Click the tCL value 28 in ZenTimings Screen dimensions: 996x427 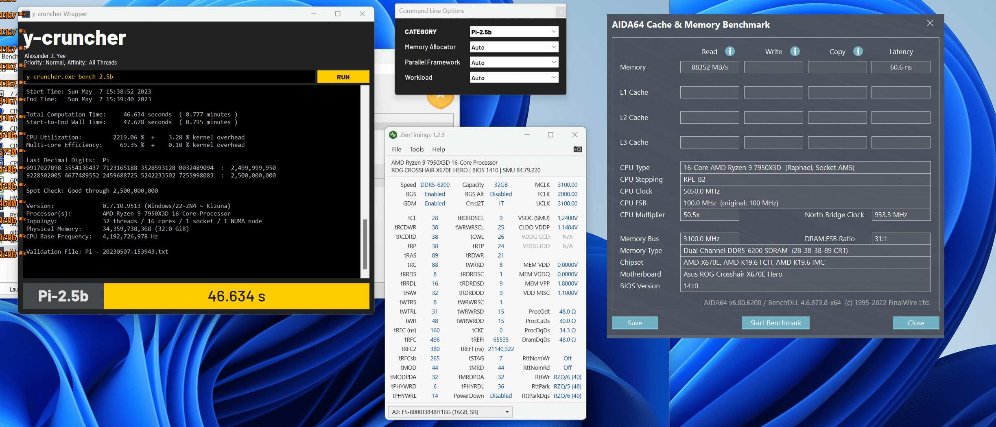coord(435,218)
